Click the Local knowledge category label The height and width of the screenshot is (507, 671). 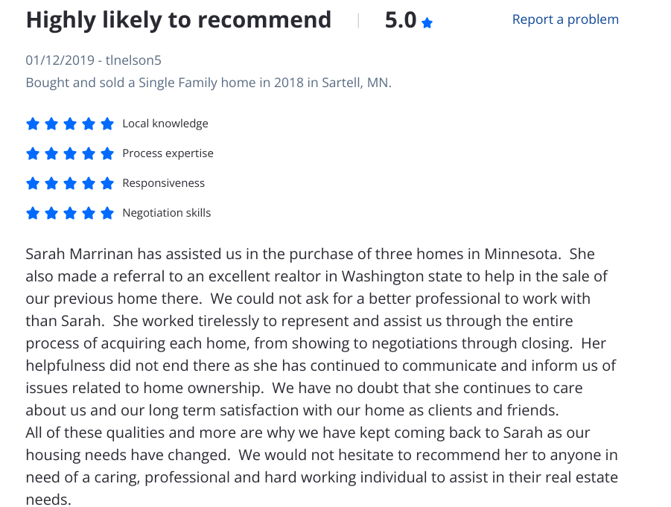click(165, 124)
